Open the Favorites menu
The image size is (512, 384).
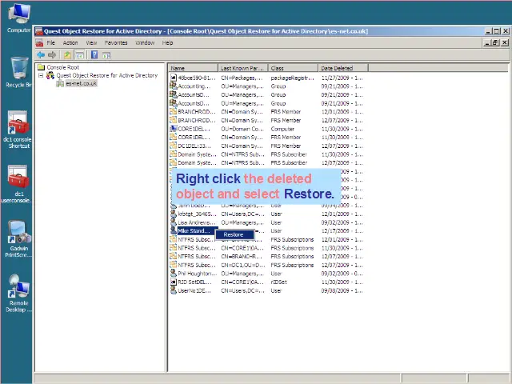pos(116,42)
